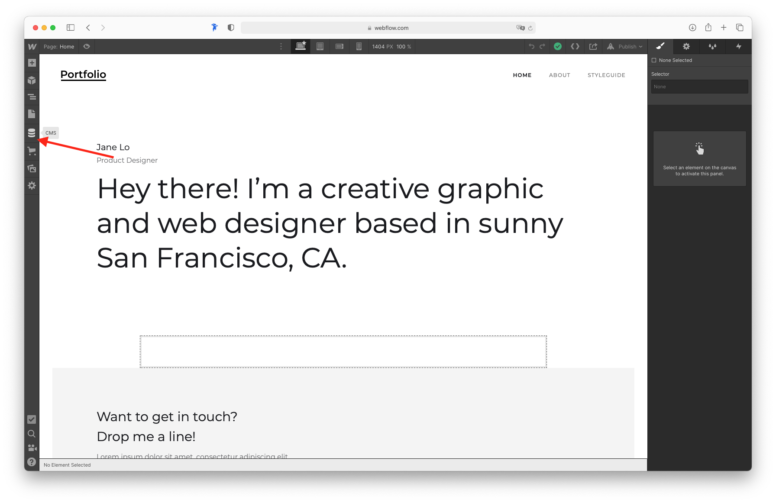Click the ABOUT navigation link

pyautogui.click(x=559, y=75)
